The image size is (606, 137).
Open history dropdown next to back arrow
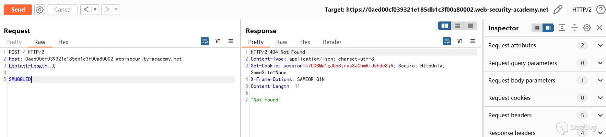tap(95, 10)
